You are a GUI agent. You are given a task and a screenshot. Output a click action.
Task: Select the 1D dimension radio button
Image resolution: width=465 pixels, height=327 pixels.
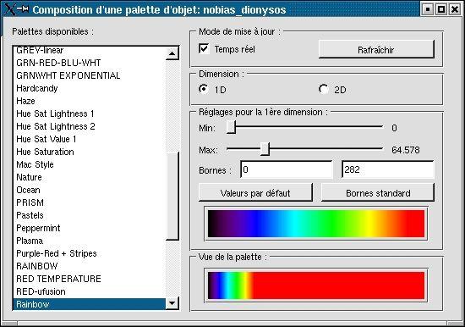[204, 89]
